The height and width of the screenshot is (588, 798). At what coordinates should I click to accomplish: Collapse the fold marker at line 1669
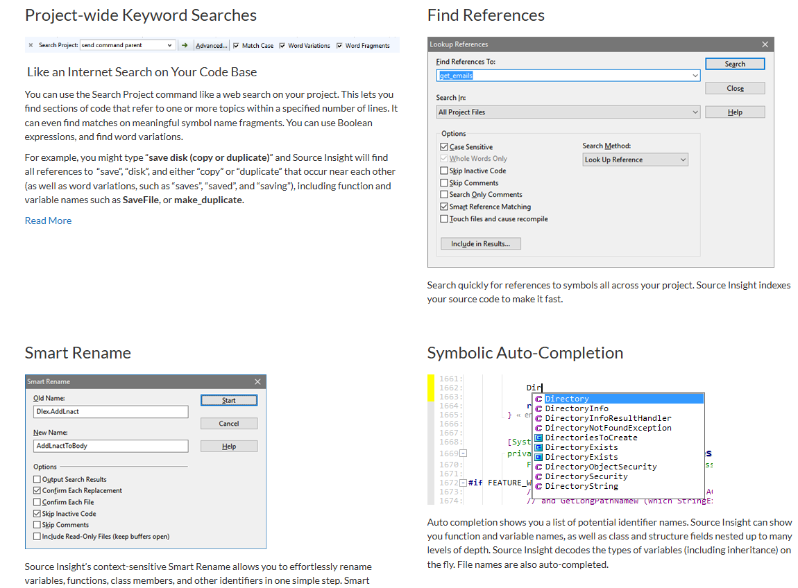[x=463, y=453]
